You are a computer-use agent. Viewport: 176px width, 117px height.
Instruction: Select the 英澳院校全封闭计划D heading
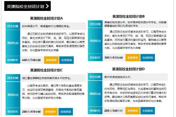tap(128, 69)
